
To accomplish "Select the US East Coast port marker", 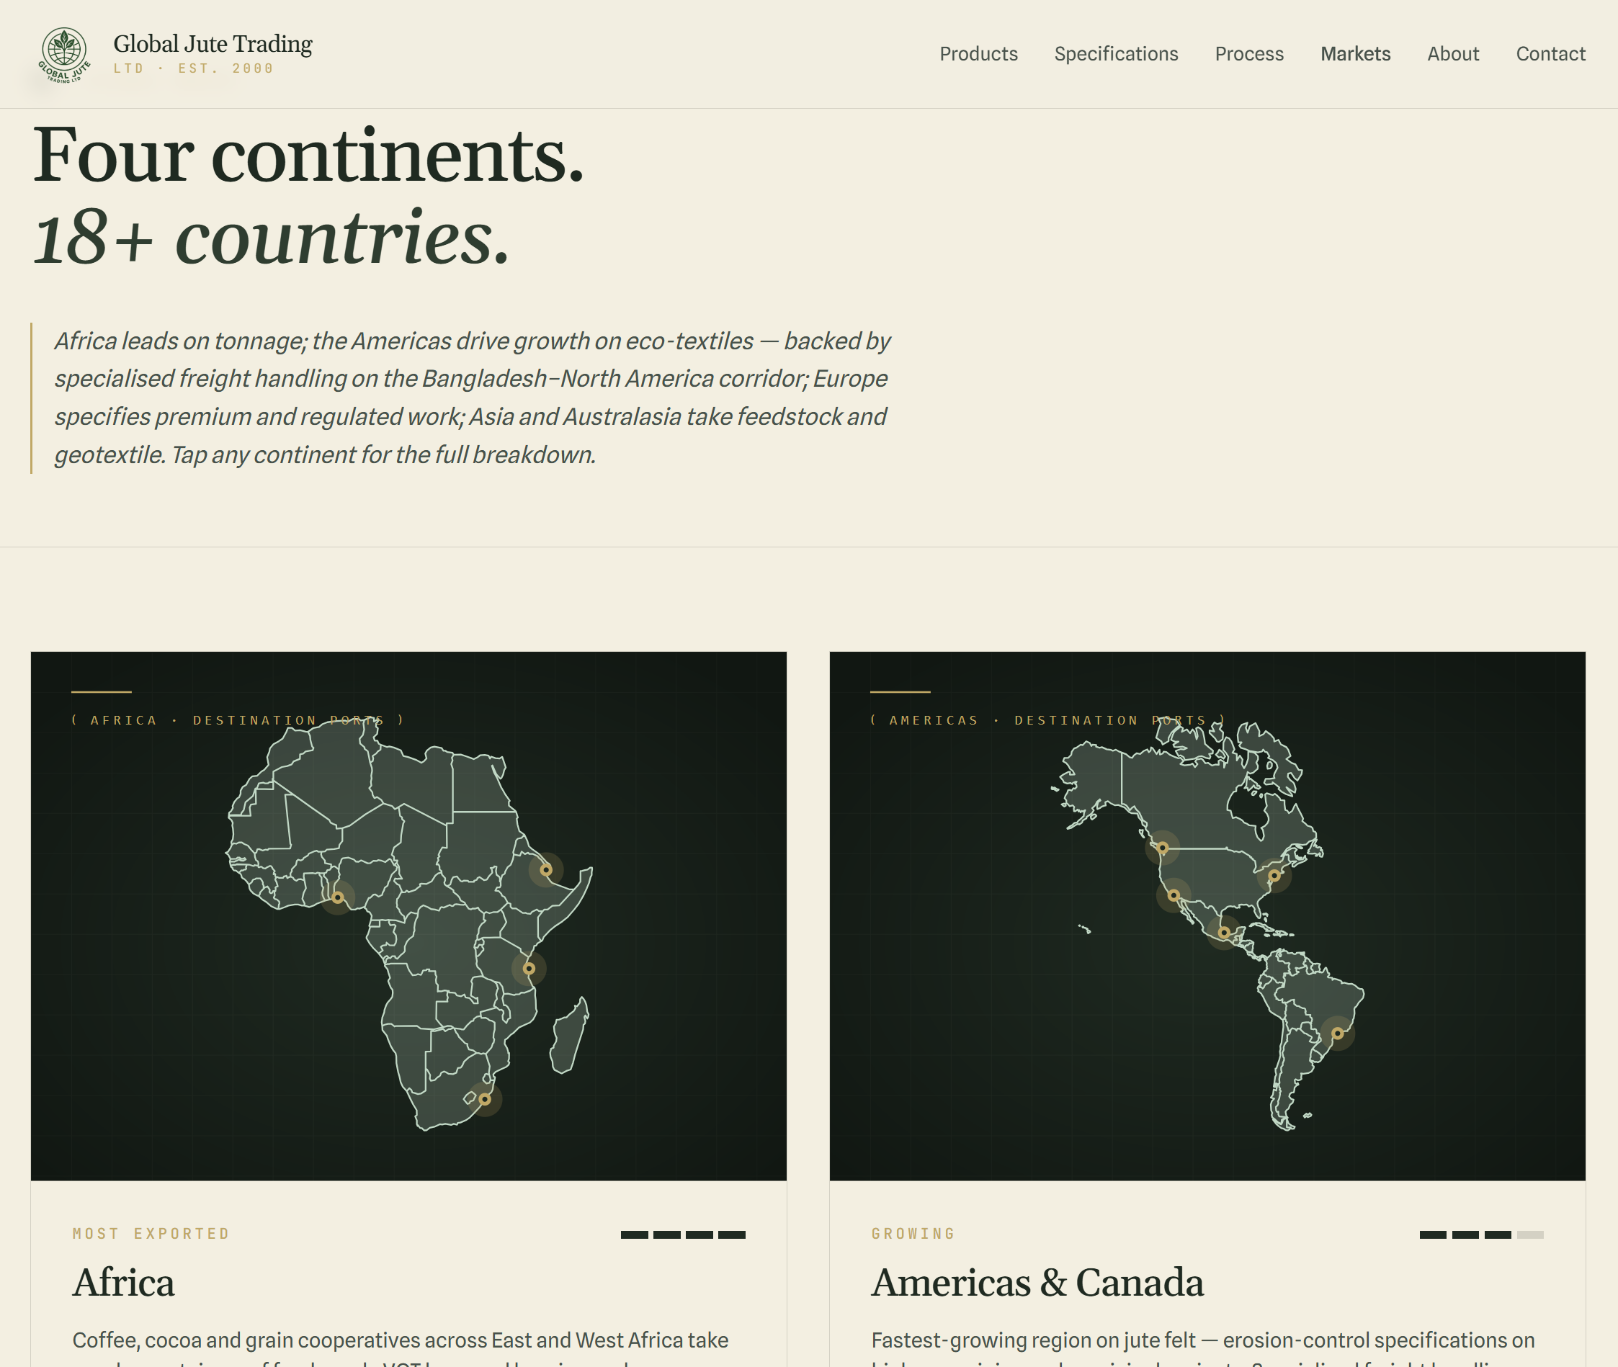I will [x=1274, y=876].
